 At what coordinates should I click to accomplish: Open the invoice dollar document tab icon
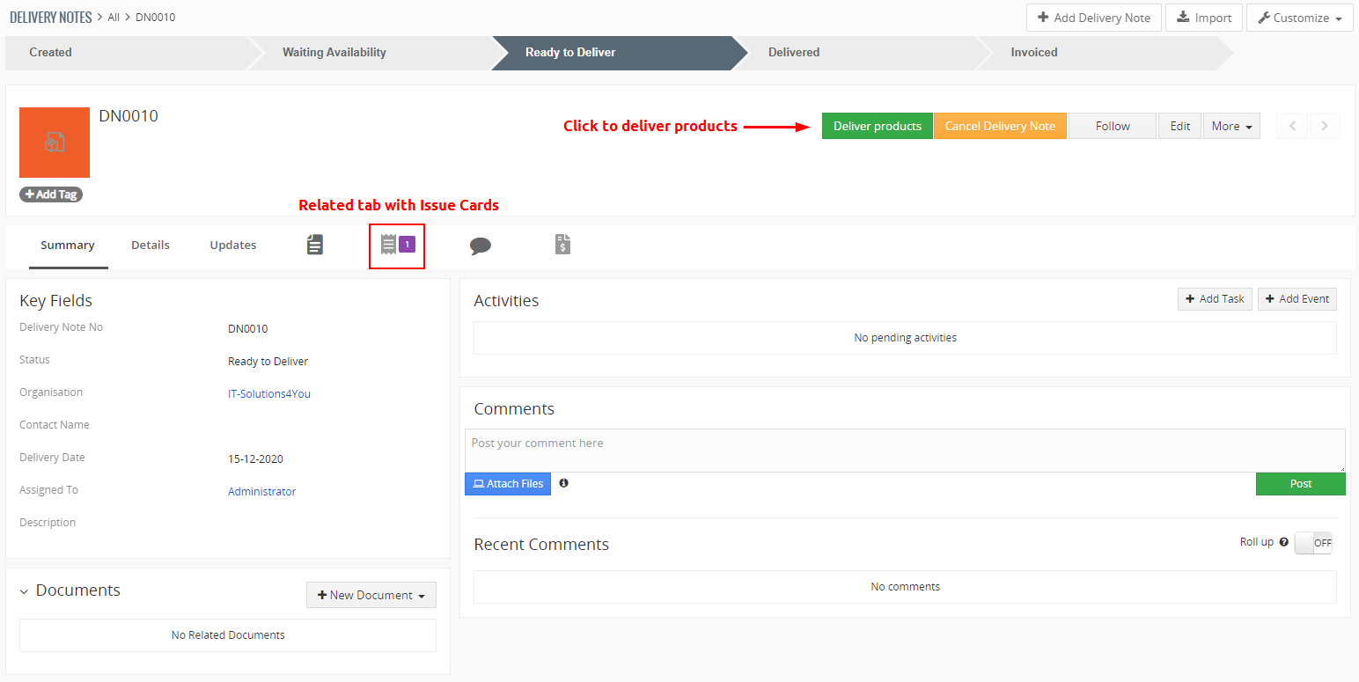(562, 245)
